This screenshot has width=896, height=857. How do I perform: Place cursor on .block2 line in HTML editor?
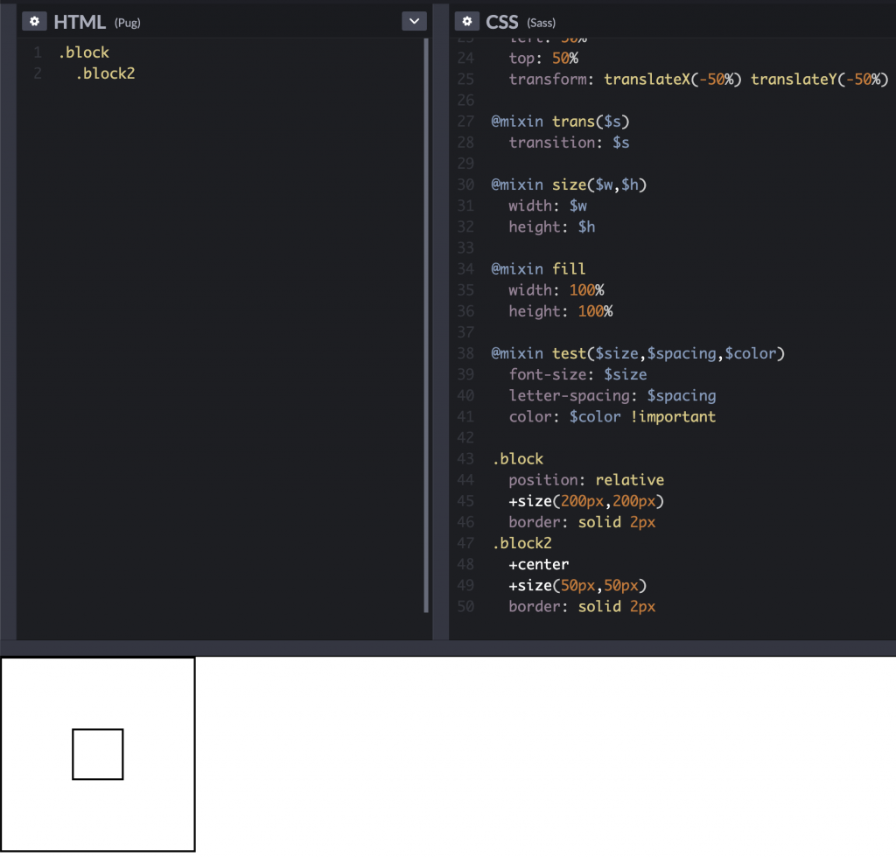(105, 73)
